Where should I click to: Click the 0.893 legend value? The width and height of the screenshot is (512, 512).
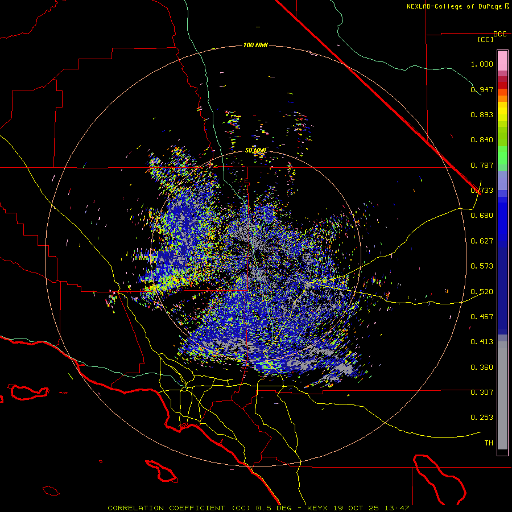tap(482, 114)
